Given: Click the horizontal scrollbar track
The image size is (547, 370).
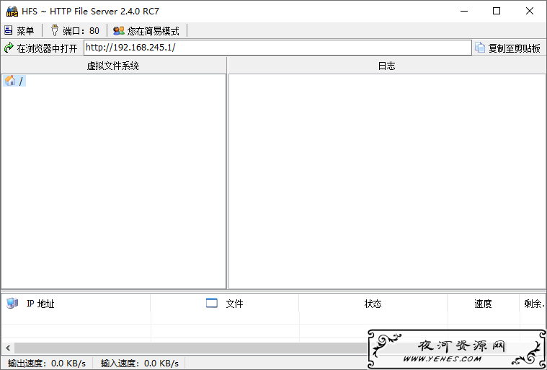Looking at the screenshot, I should coord(191,348).
